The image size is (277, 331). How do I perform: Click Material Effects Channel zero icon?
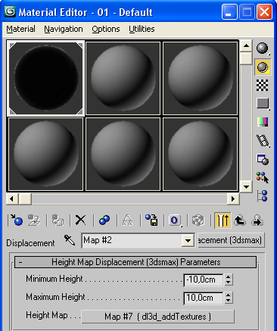click(175, 220)
